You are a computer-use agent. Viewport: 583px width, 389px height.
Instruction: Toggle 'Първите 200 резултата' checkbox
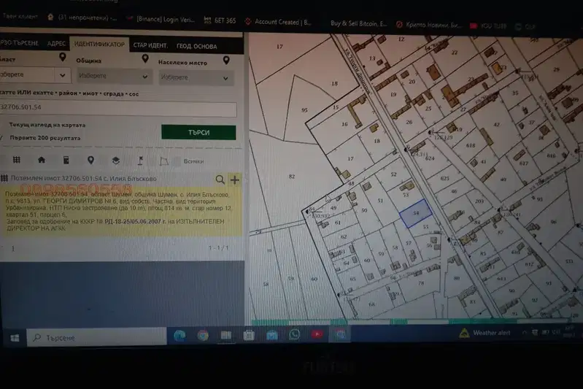click(2, 138)
